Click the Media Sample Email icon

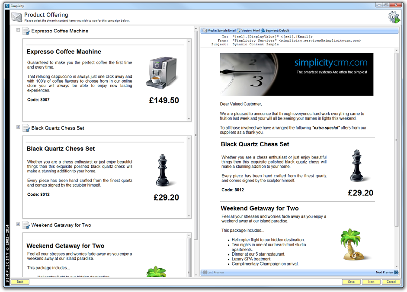(x=205, y=31)
